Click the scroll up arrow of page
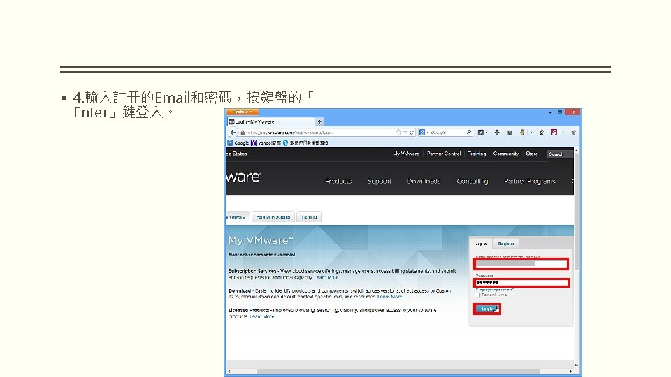Screen dimensions: 671x377 (x=577, y=151)
